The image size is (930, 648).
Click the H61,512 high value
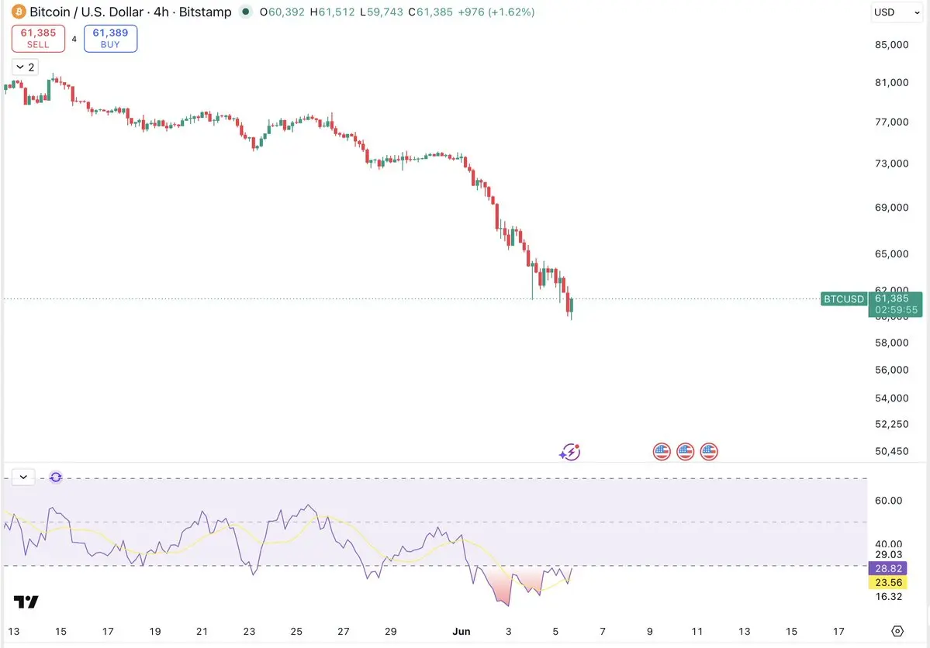pos(332,12)
